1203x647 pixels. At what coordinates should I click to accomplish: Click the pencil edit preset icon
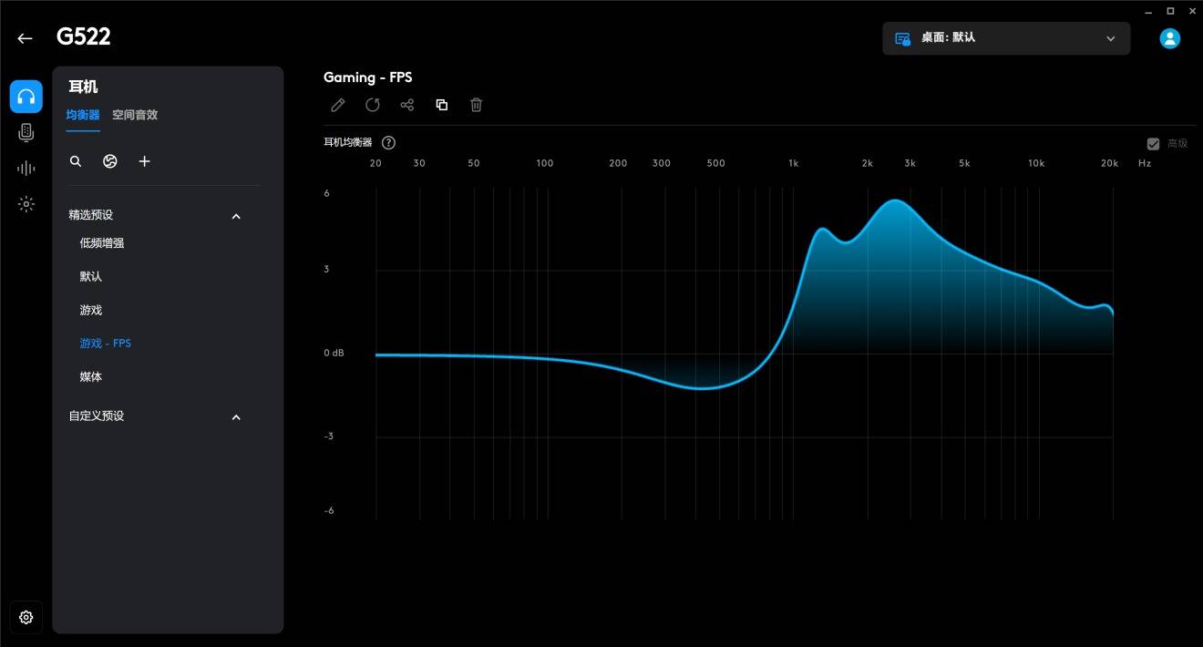tap(338, 105)
